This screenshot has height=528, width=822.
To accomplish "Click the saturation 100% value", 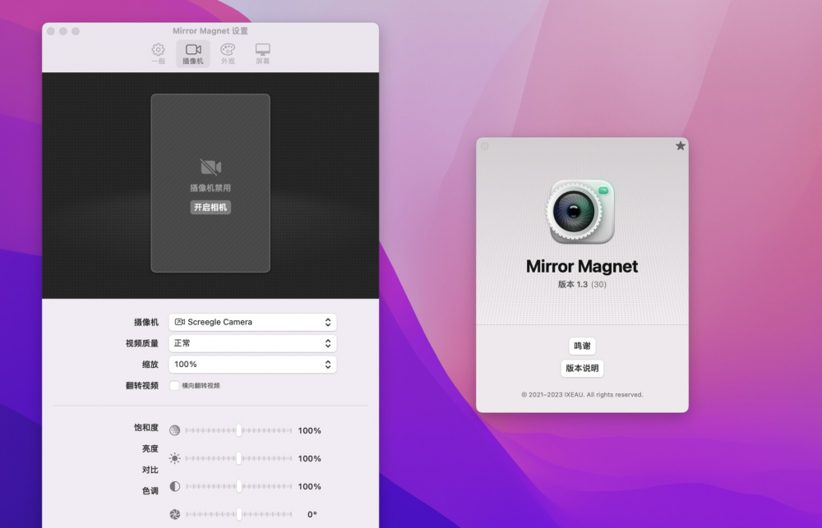I will click(x=309, y=430).
